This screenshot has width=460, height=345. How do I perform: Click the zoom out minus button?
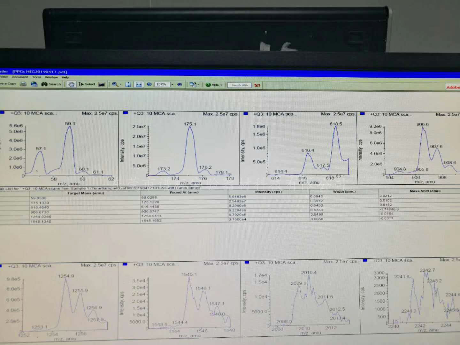149,84
